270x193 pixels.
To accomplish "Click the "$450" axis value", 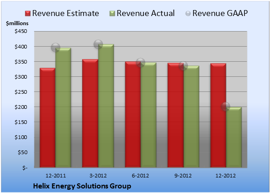I will (x=21, y=31).
